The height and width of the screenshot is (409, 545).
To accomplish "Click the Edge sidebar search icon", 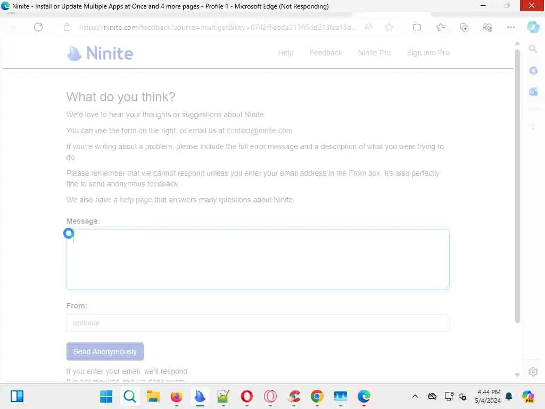I will coord(533,49).
